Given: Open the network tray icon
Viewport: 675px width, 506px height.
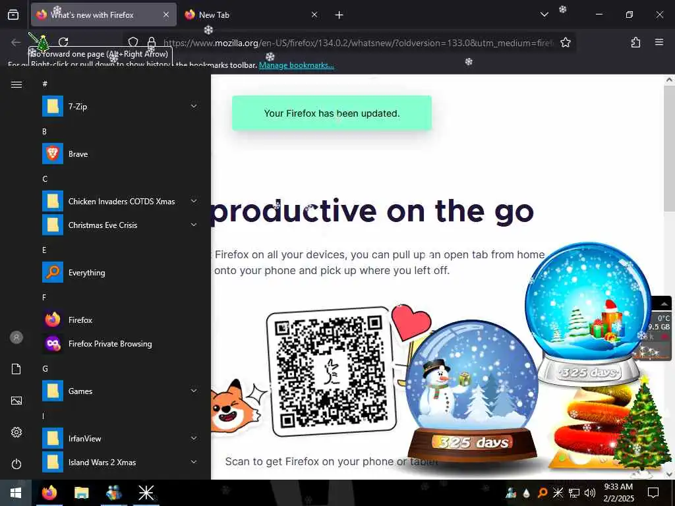Looking at the screenshot, I should click(x=574, y=493).
